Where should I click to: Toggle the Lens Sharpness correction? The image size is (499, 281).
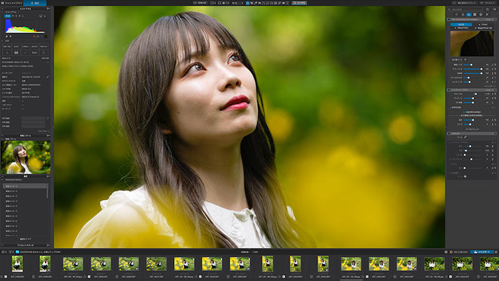[x=450, y=90]
